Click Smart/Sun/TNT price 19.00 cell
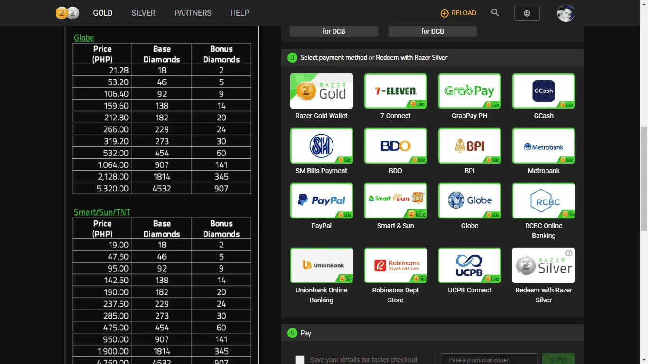The image size is (648, 364). tap(102, 245)
